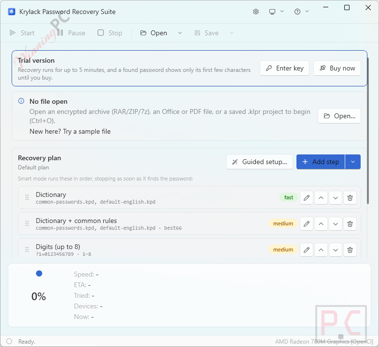Delete the Dictionary step
The width and height of the screenshot is (379, 347).
coord(350,198)
